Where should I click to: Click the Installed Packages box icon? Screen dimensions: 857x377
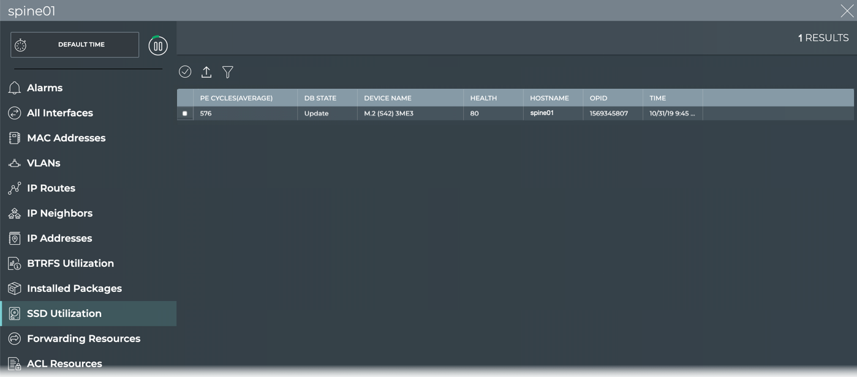[x=15, y=289]
